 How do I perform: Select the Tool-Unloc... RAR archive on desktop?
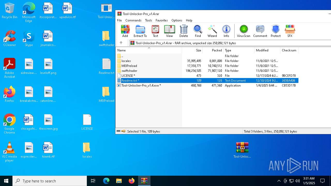coord(242,150)
